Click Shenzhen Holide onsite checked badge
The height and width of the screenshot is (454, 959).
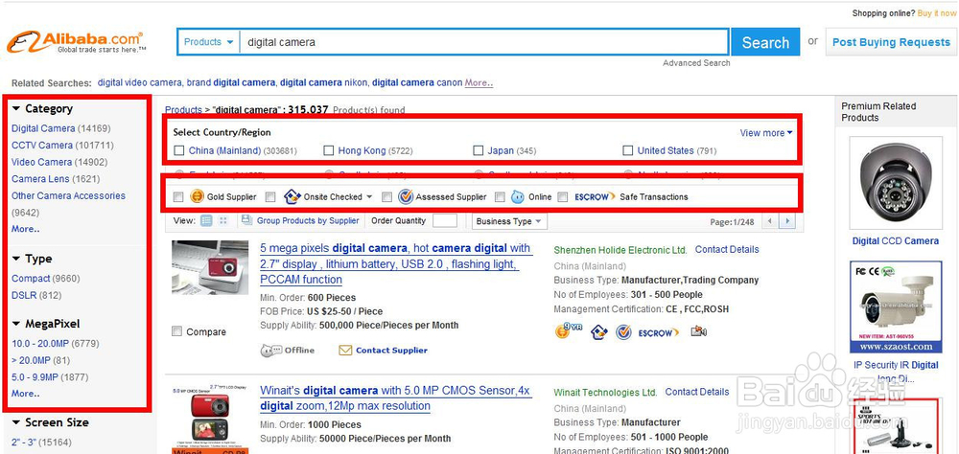(598, 332)
